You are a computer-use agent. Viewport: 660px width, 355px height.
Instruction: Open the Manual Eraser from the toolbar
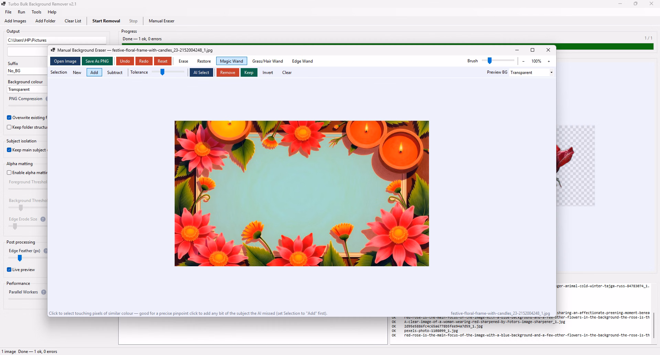(x=162, y=21)
